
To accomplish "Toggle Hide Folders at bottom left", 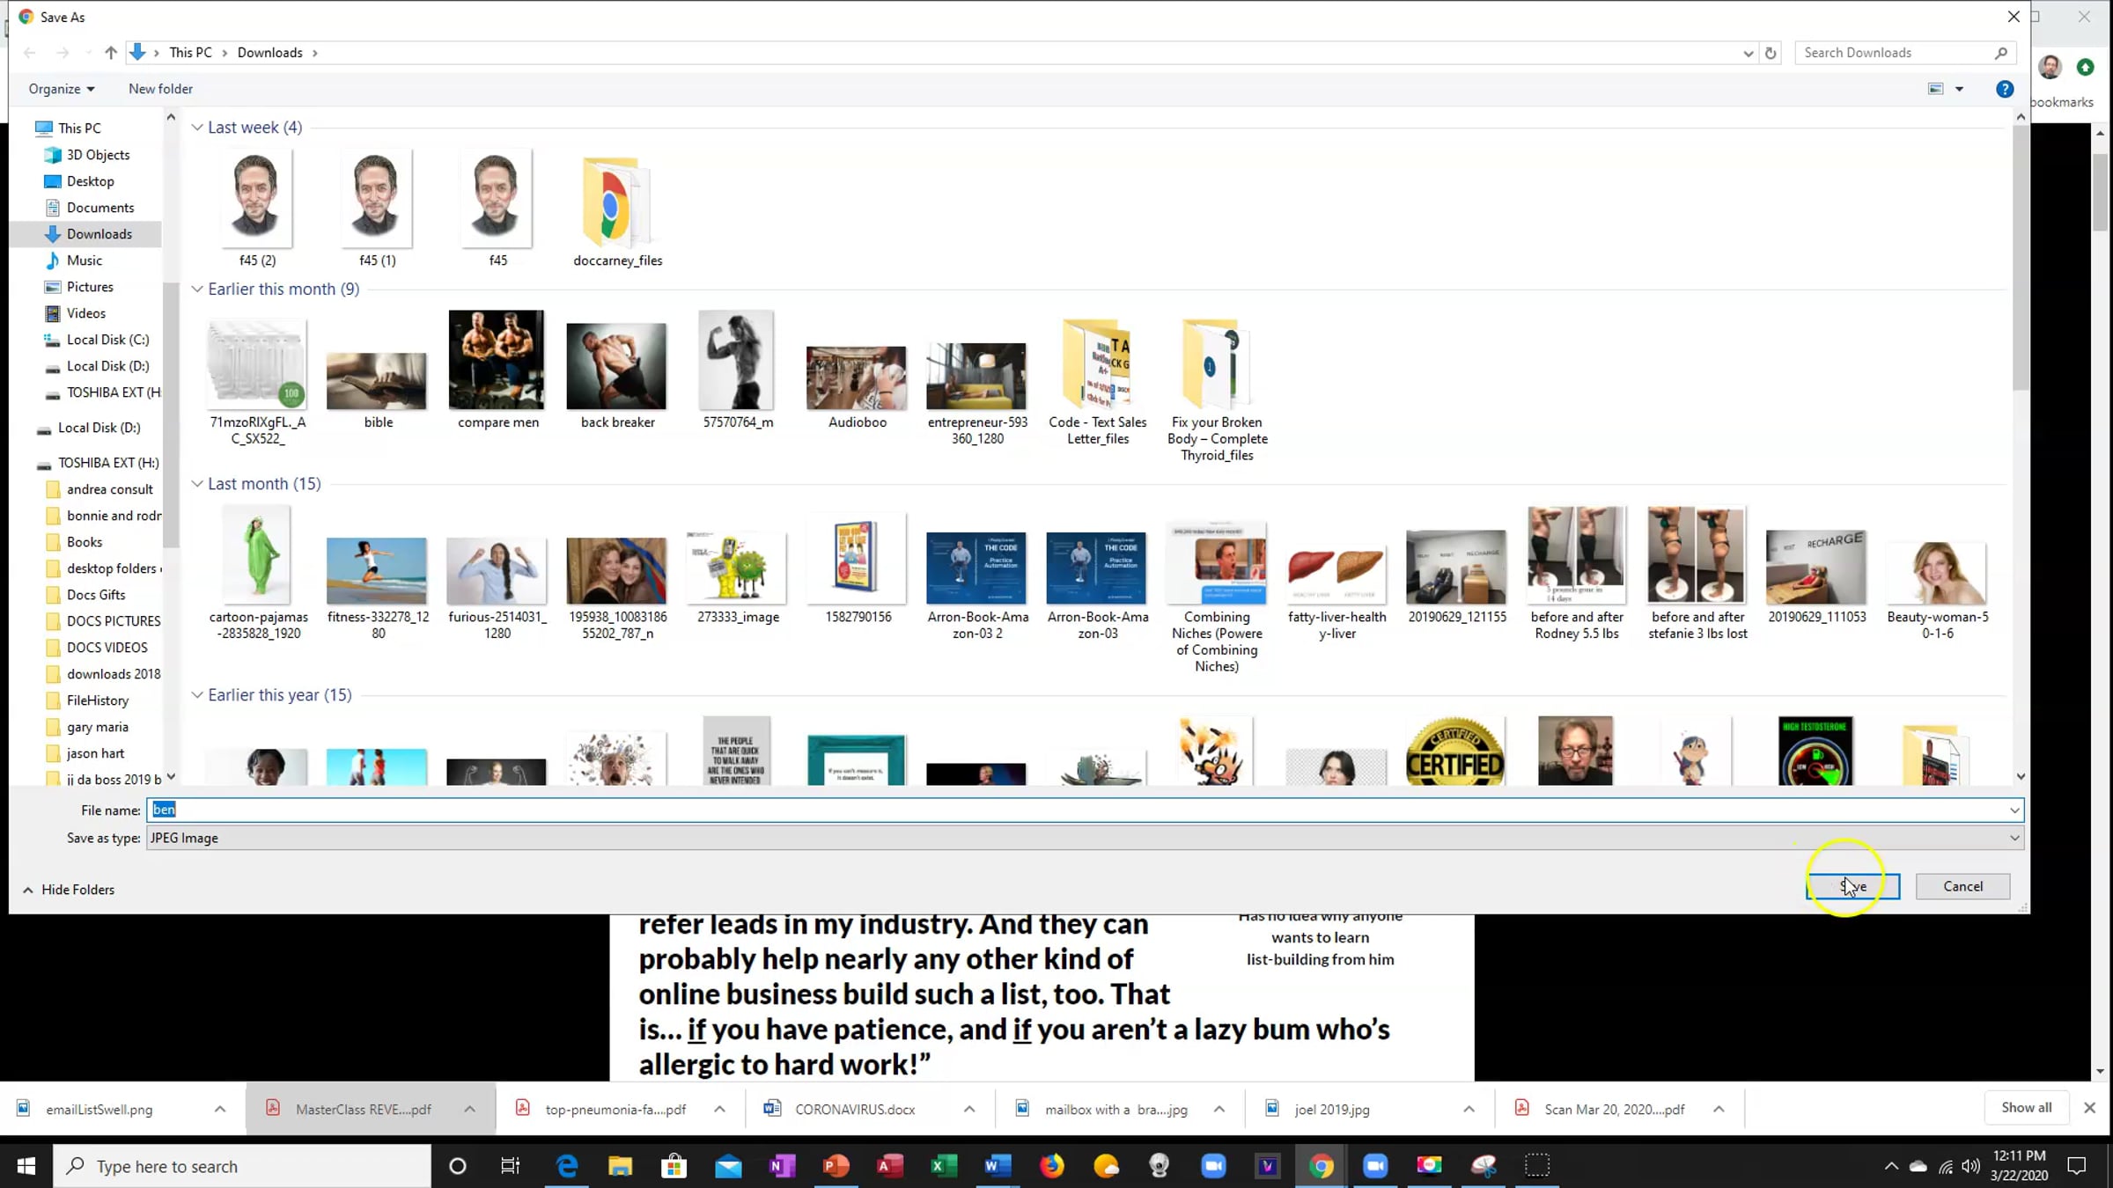I will (69, 890).
